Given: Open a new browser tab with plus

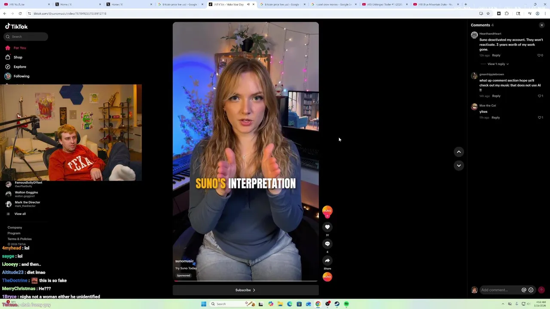Looking at the screenshot, I should tap(465, 4).
